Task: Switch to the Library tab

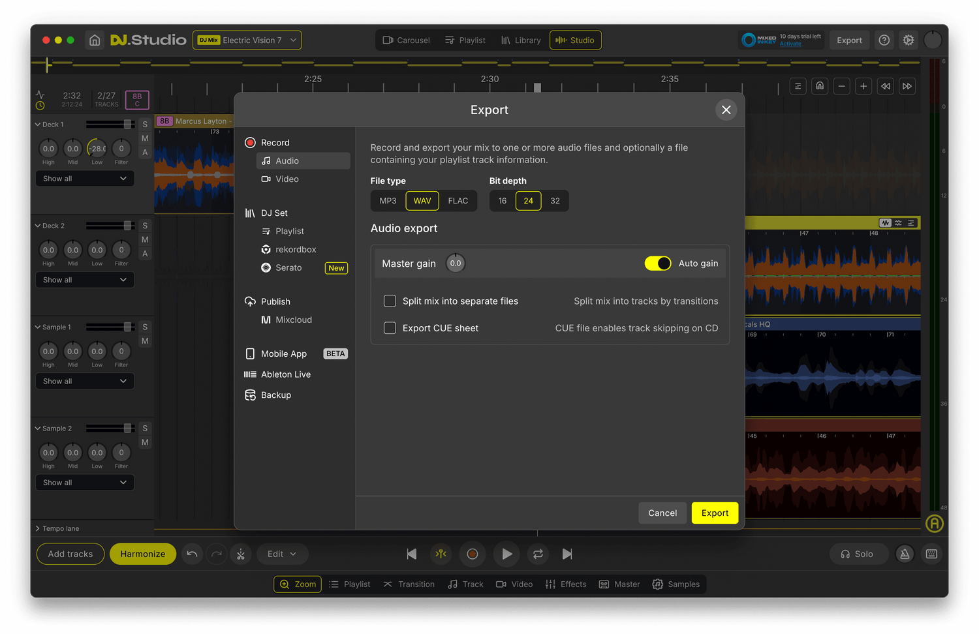Action: point(521,40)
